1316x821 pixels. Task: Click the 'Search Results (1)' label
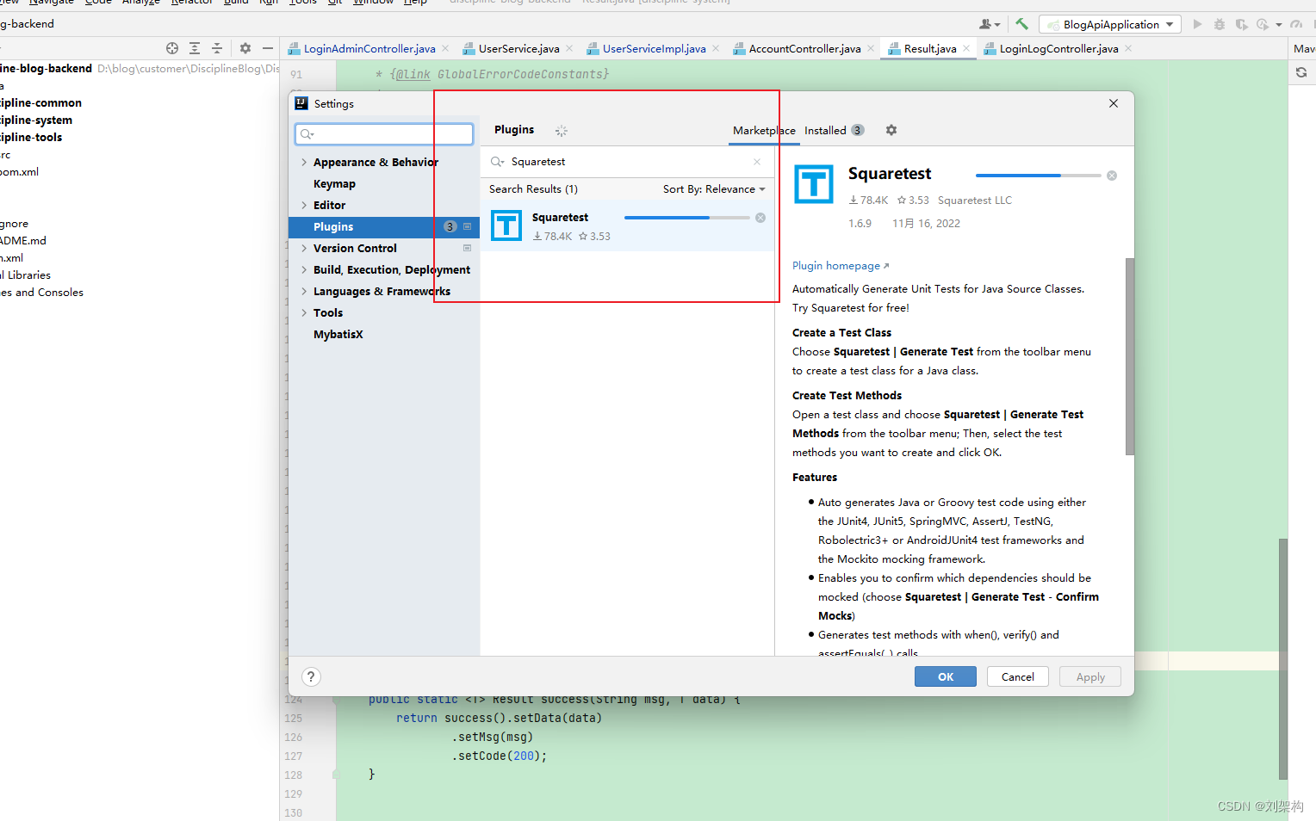point(533,189)
